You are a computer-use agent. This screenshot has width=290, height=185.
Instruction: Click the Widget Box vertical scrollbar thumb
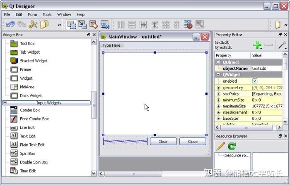point(94,105)
